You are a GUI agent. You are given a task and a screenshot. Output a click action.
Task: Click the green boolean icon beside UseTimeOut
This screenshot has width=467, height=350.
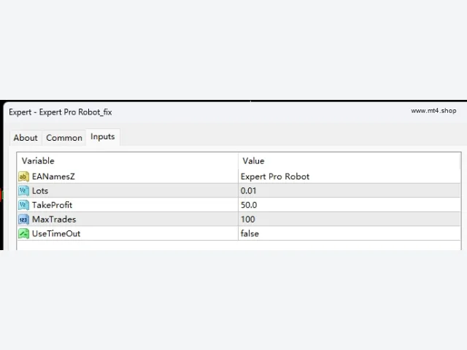pyautogui.click(x=23, y=233)
